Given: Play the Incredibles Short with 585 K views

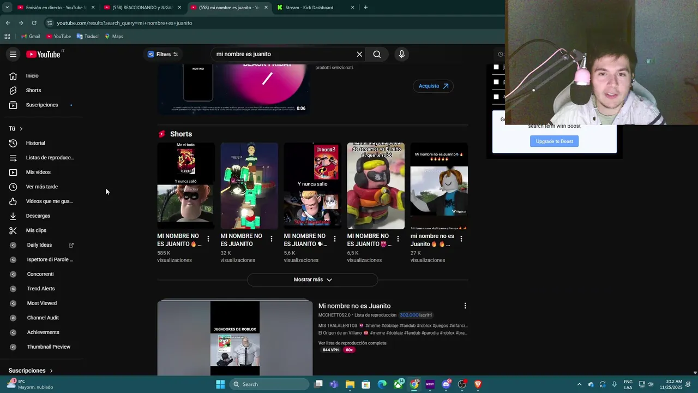Looking at the screenshot, I should 186,186.
